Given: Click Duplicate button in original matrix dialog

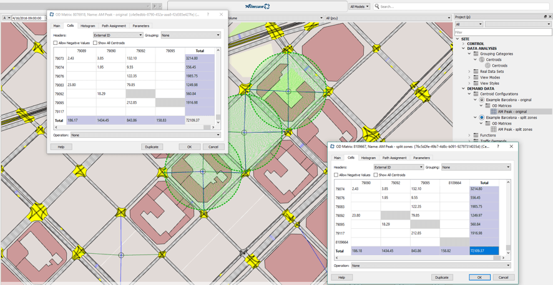Looking at the screenshot, I should coord(152,147).
